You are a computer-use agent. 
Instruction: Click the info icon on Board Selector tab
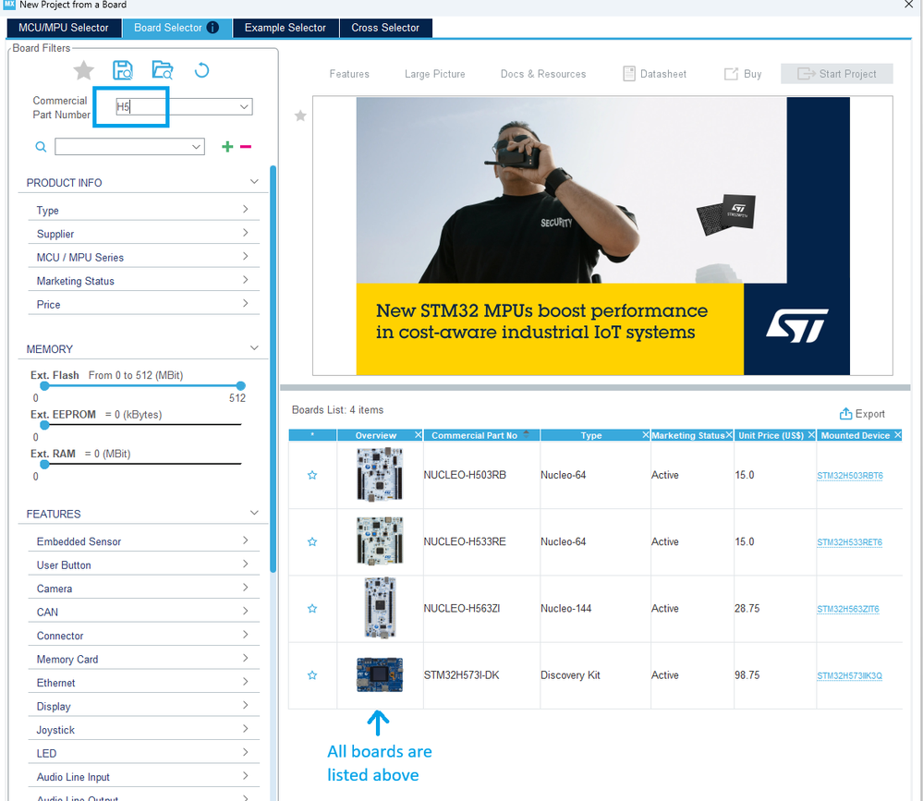pos(213,28)
